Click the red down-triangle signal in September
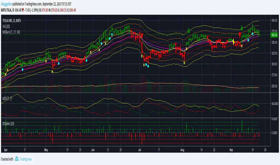This screenshot has width=280, height=165. coord(240,35)
